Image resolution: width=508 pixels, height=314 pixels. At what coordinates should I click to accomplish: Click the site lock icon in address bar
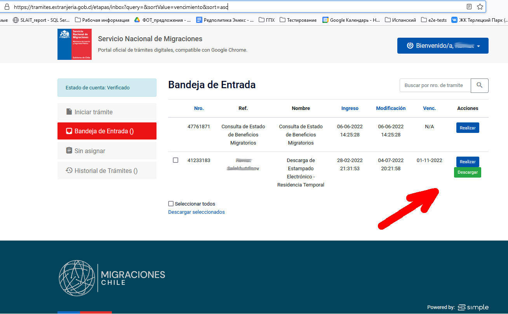(x=6, y=7)
